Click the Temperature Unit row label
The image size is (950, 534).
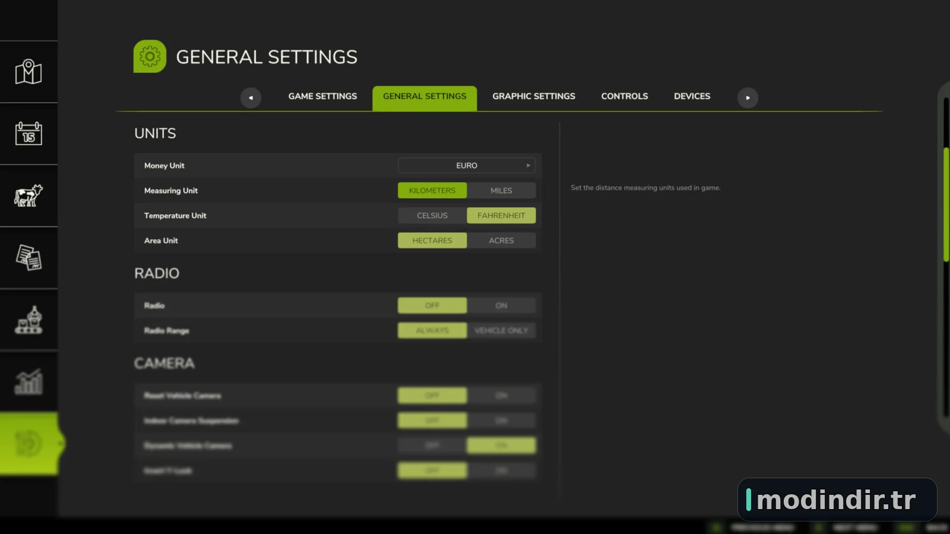(175, 215)
